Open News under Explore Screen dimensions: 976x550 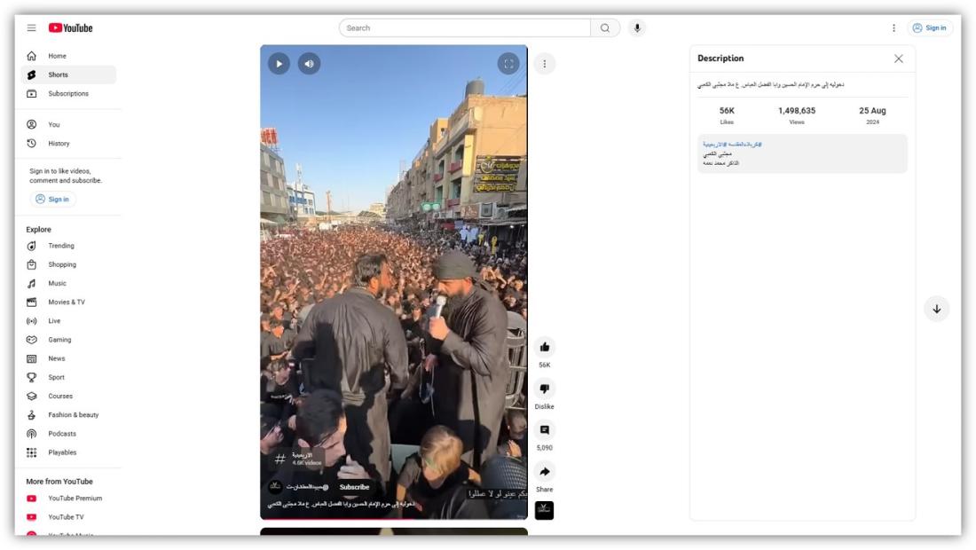click(68, 358)
